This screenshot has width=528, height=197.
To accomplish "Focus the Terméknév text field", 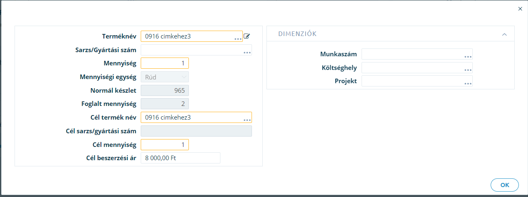I will (192, 36).
